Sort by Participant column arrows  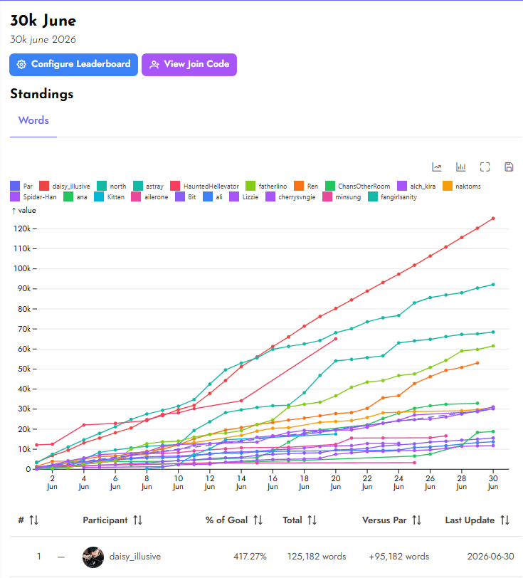(x=138, y=520)
